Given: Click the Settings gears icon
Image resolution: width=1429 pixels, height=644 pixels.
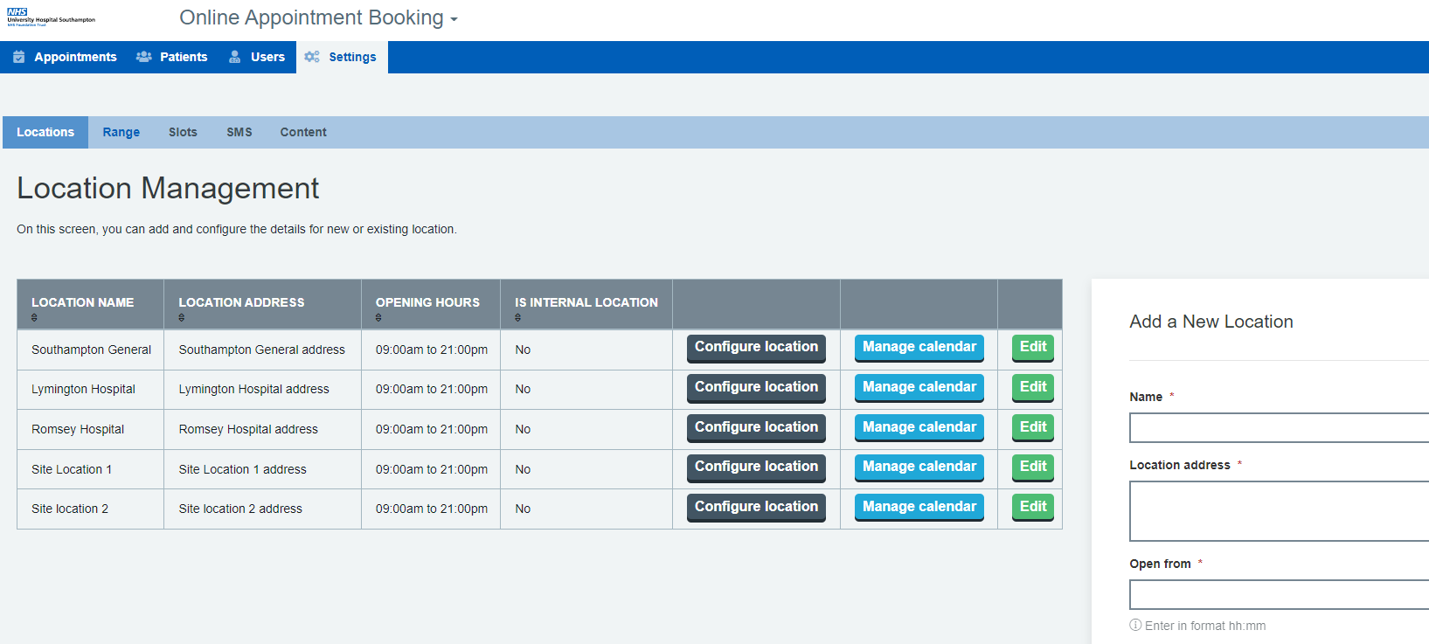Looking at the screenshot, I should pyautogui.click(x=312, y=57).
